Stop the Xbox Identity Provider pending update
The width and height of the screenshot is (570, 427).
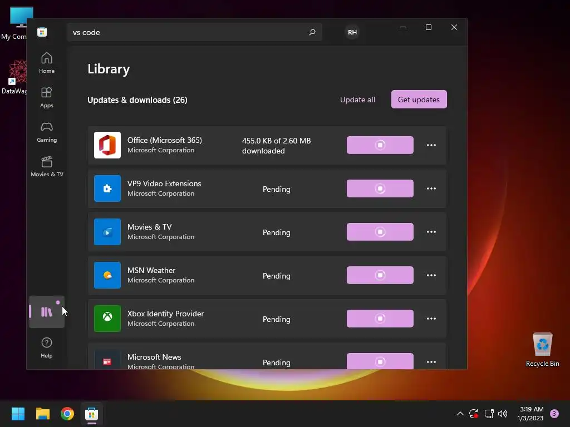[380, 319]
